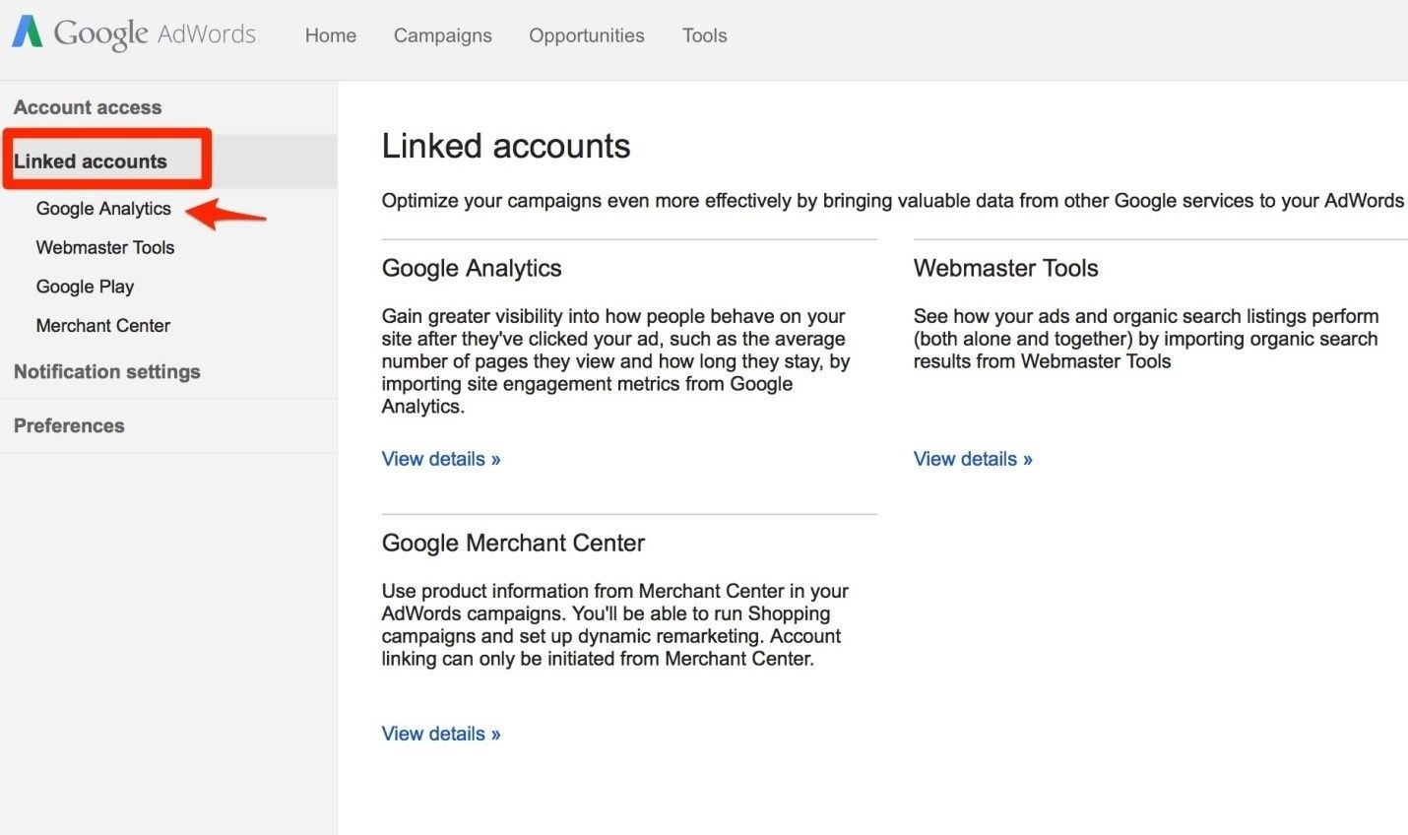Image resolution: width=1408 pixels, height=835 pixels.
Task: Open the Campaigns menu item
Action: click(x=442, y=35)
